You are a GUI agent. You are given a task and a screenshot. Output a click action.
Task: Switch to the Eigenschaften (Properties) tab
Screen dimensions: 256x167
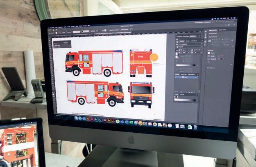213,30
